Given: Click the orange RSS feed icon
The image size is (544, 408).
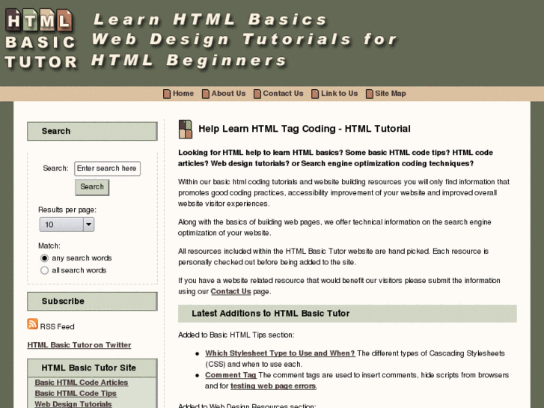Looking at the screenshot, I should pyautogui.click(x=33, y=323).
